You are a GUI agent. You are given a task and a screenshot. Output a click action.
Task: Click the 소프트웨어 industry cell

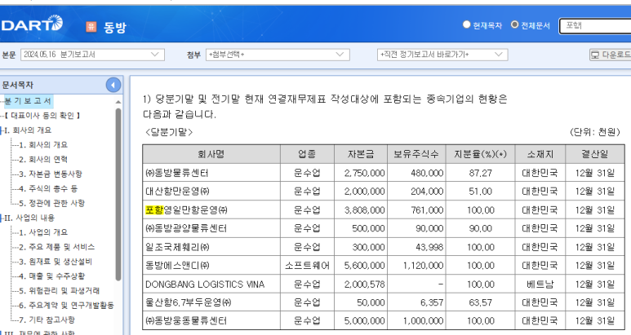pyautogui.click(x=307, y=265)
